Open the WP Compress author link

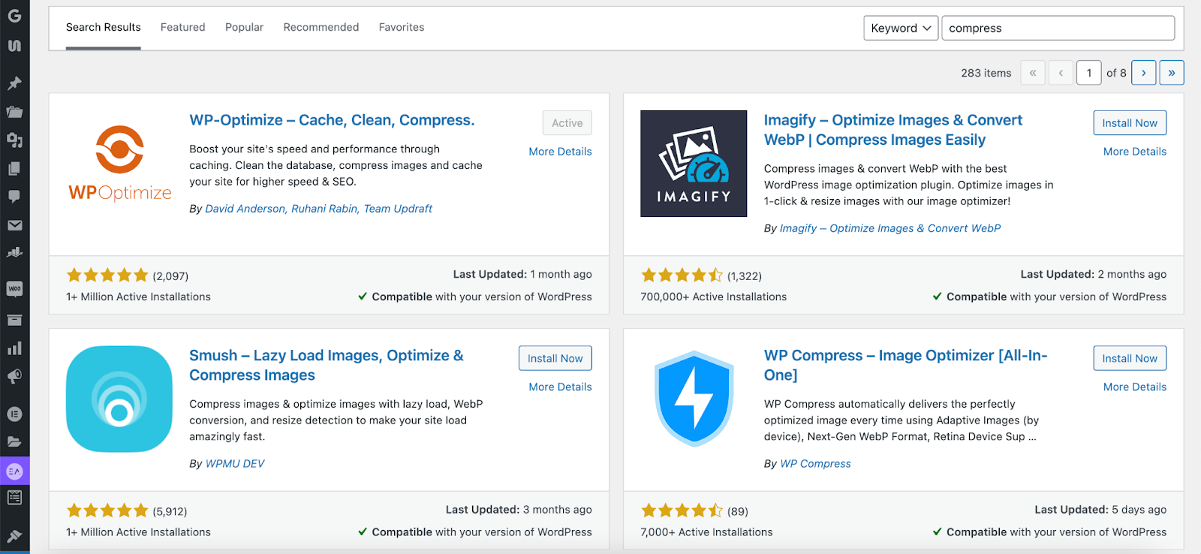tap(815, 464)
